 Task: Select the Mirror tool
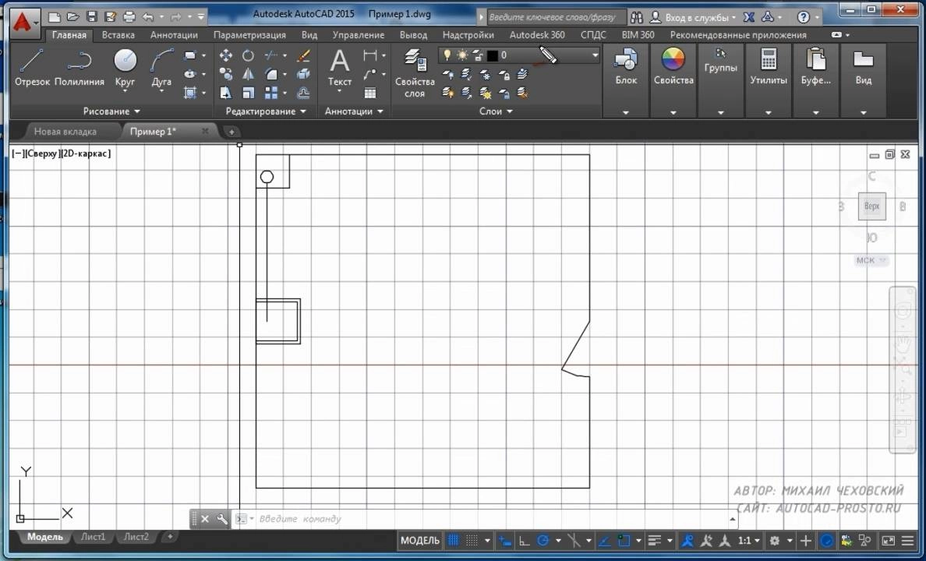[x=248, y=74]
